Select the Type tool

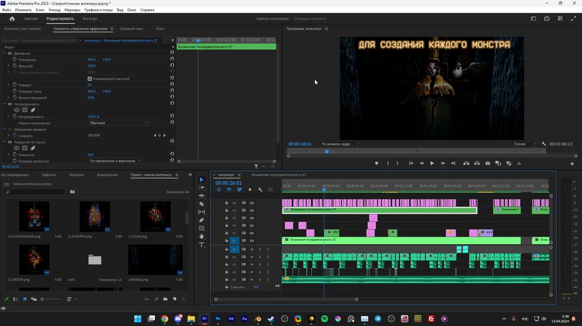coord(202,245)
